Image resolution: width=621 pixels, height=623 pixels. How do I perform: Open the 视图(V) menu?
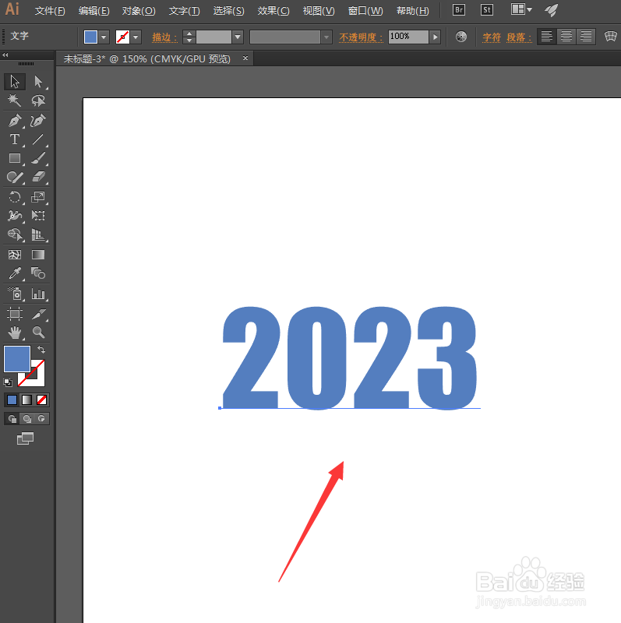[319, 11]
